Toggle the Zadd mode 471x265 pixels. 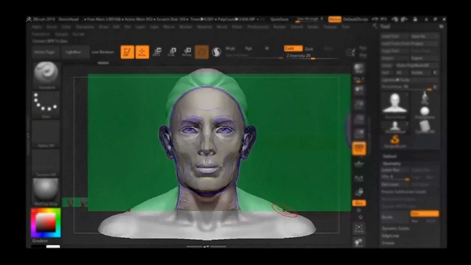tap(293, 48)
